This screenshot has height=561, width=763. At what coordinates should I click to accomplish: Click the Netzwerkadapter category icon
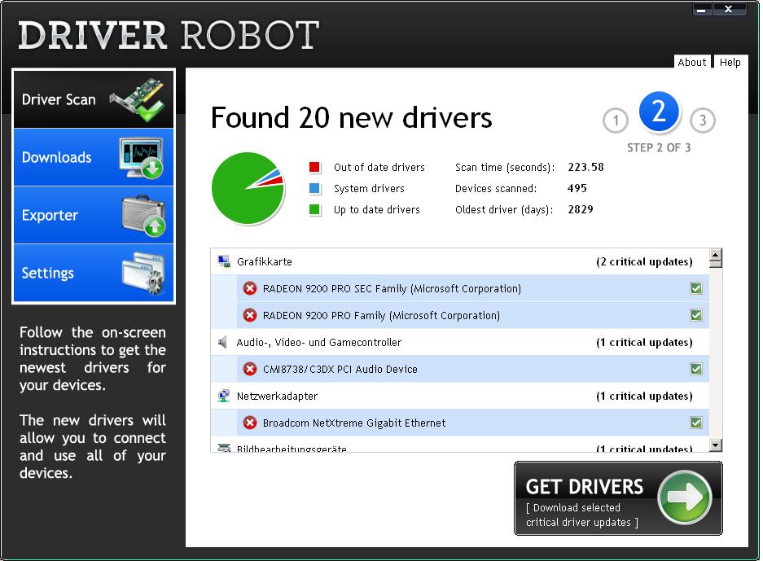point(224,396)
